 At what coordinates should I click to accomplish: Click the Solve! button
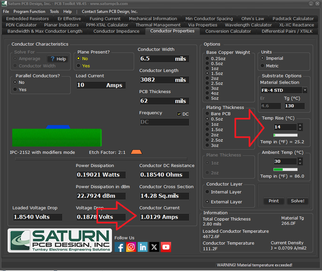tap(298, 201)
